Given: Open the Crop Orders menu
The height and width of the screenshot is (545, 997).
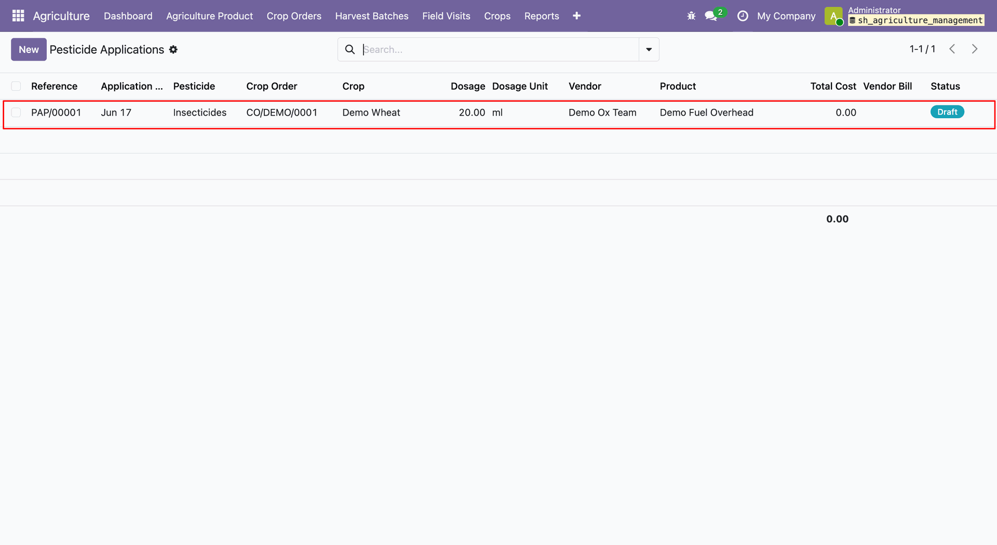Looking at the screenshot, I should tap(294, 16).
